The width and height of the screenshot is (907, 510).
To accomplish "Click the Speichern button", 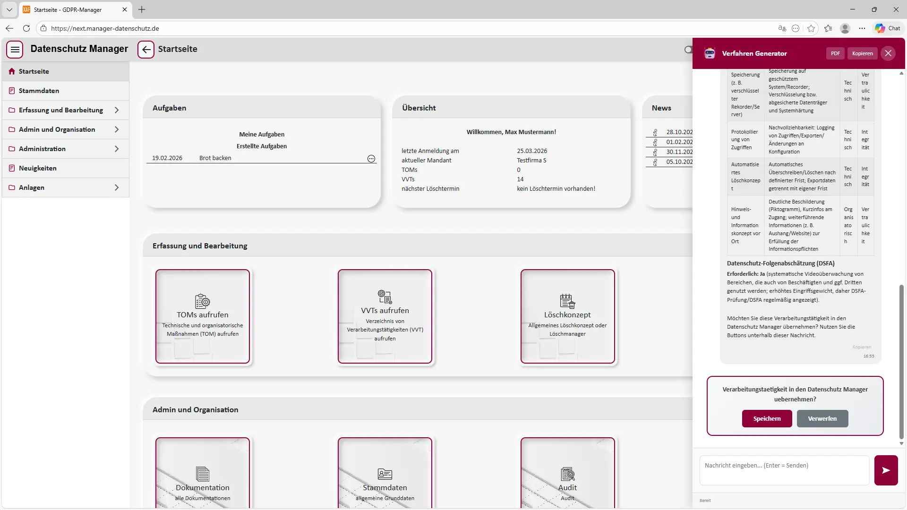I will point(767,418).
